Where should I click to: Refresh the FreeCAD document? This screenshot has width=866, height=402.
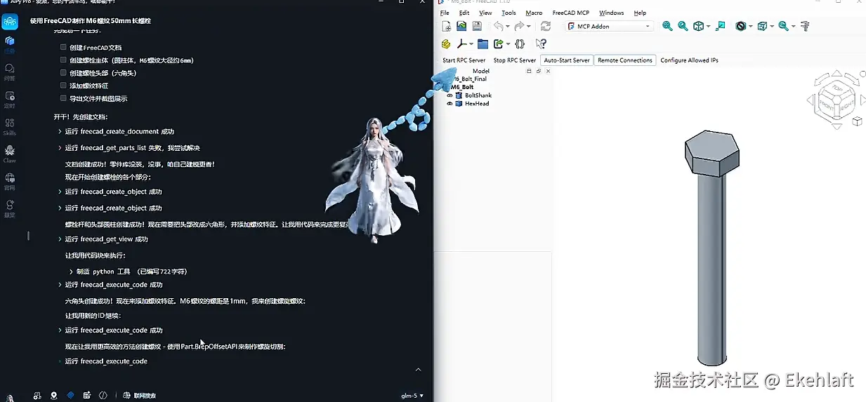click(x=546, y=26)
